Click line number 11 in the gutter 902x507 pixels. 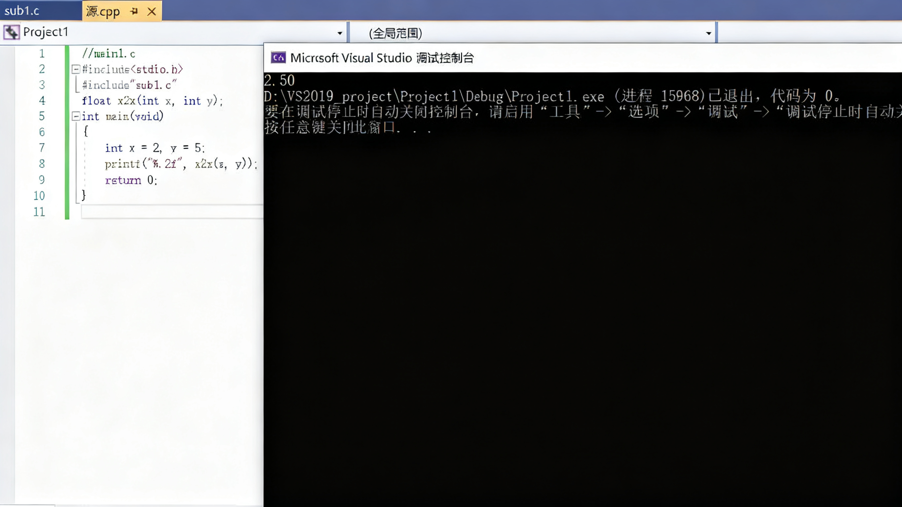(x=39, y=212)
